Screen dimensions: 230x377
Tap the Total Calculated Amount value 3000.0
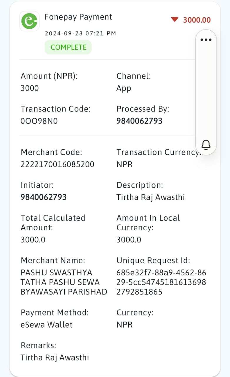tap(33, 240)
